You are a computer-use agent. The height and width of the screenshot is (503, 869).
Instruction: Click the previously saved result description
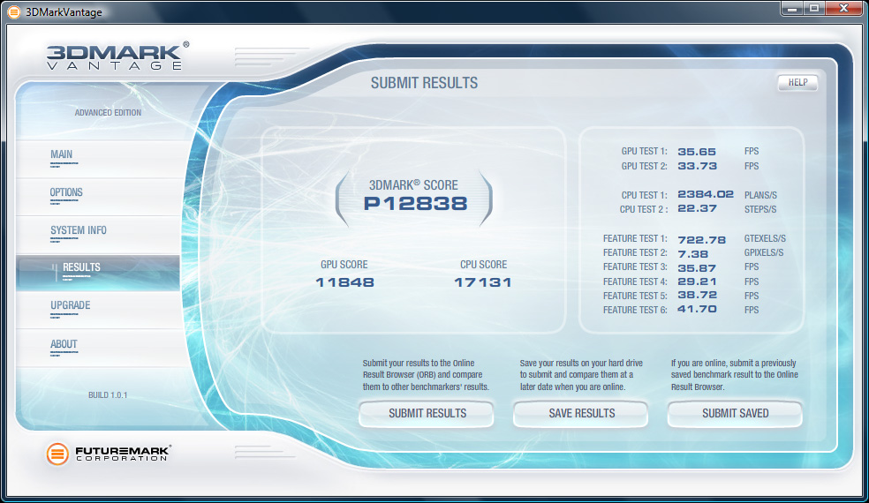tap(735, 375)
